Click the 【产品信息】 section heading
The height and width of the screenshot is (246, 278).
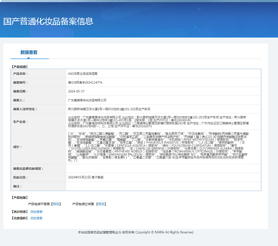20,66
